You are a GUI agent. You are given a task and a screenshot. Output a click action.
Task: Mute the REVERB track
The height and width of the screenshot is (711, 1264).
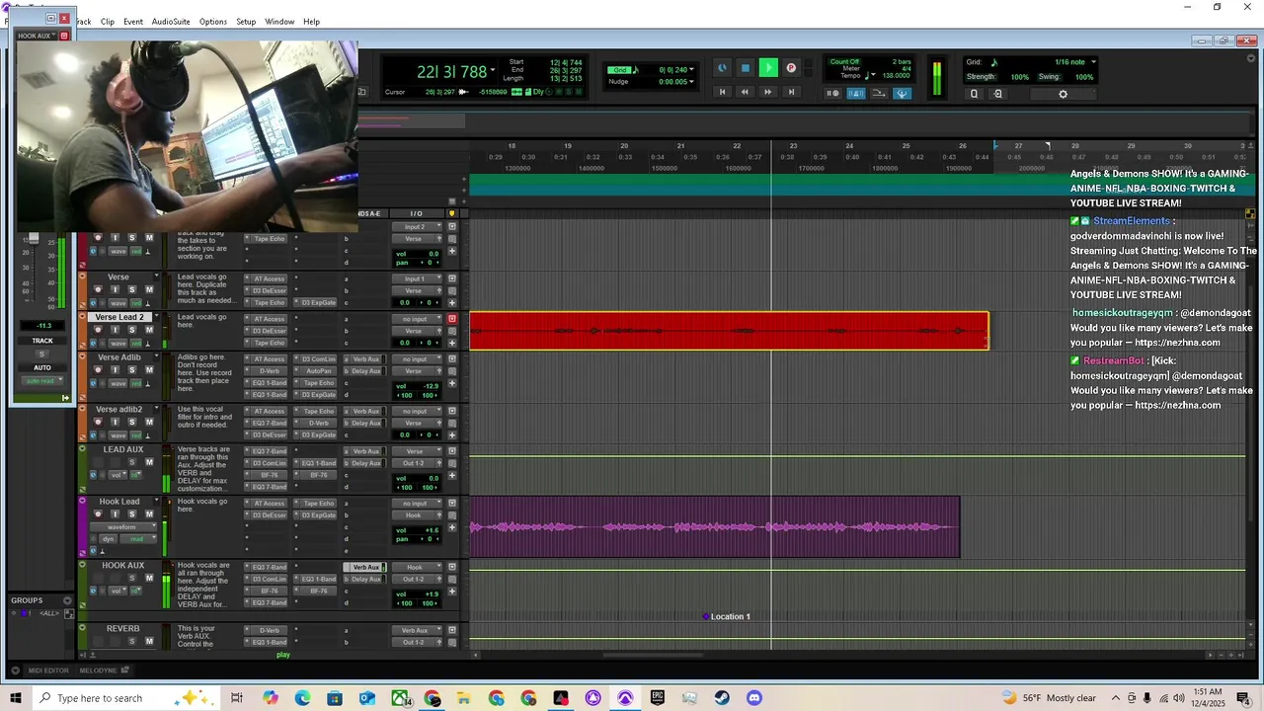point(149,642)
